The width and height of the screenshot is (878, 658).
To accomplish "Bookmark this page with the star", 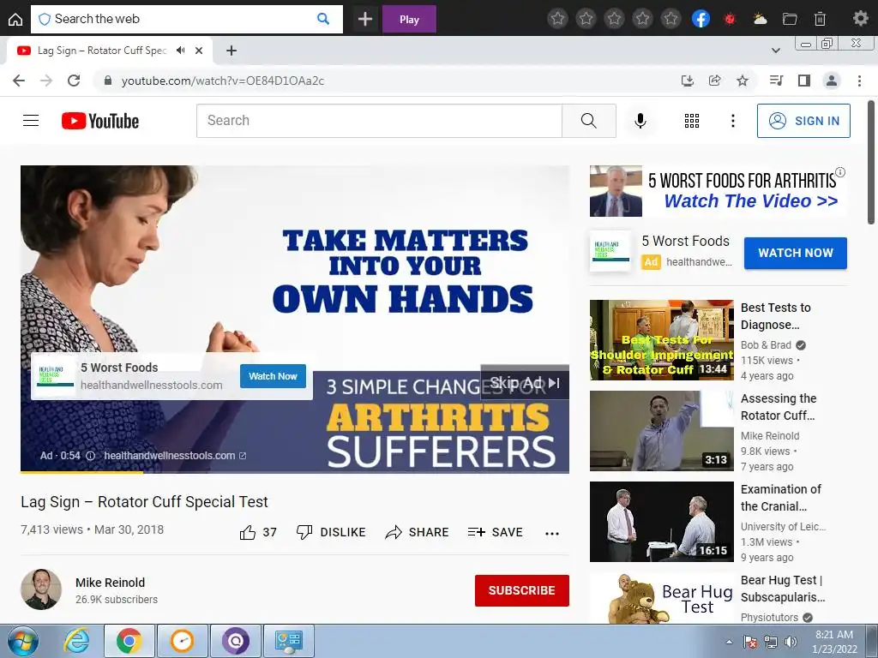I will [743, 81].
